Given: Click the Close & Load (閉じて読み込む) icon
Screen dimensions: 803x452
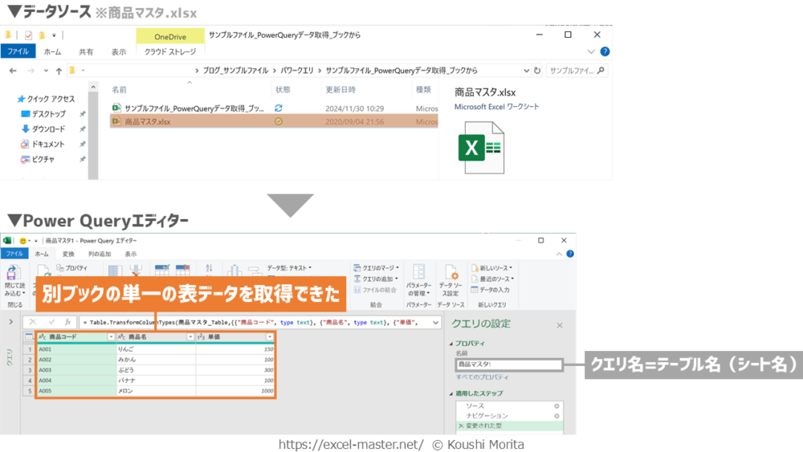Looking at the screenshot, I should [14, 276].
